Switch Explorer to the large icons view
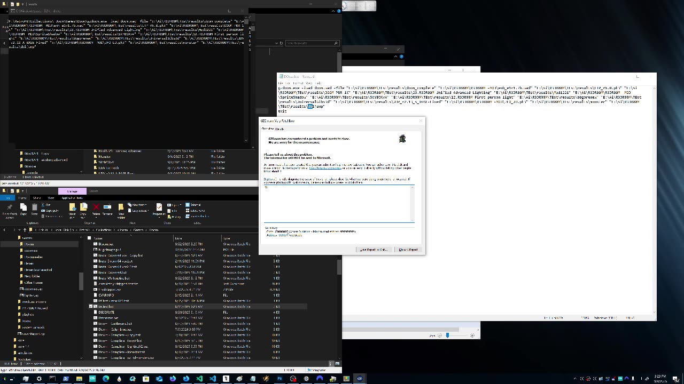684x384 pixels. [x=338, y=364]
